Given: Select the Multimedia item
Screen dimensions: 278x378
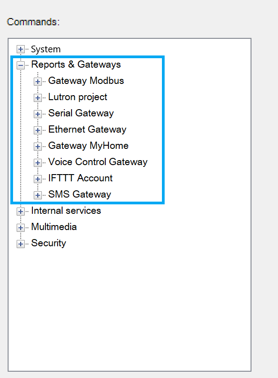Looking at the screenshot, I should coord(54,227).
